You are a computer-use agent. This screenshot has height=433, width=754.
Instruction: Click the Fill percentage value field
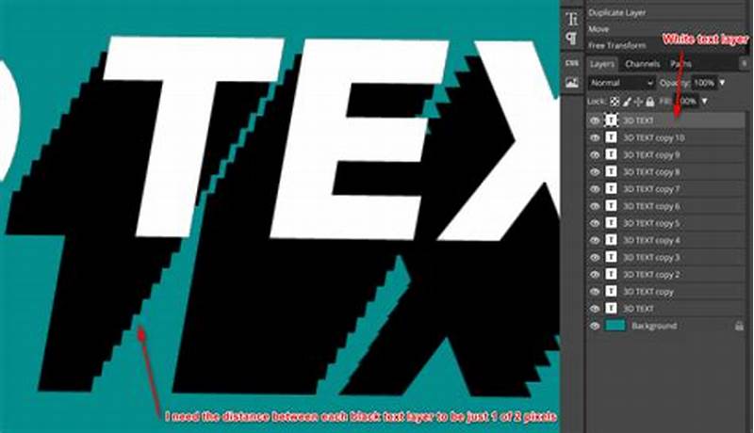tap(686, 102)
